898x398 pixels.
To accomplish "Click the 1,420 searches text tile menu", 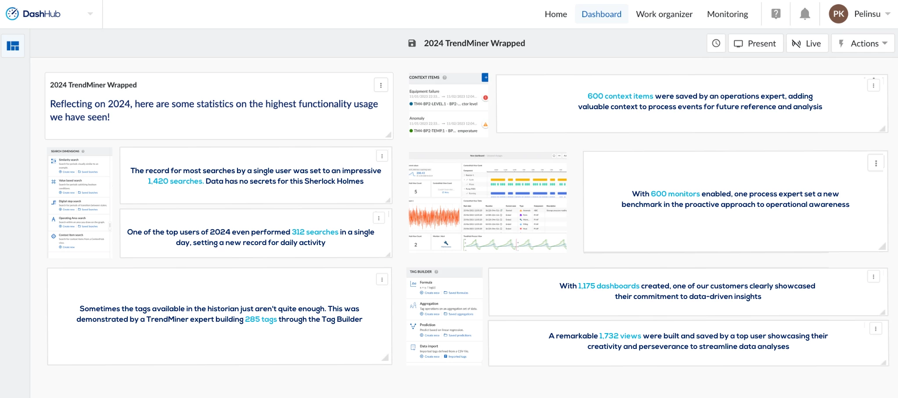I will coord(382,156).
